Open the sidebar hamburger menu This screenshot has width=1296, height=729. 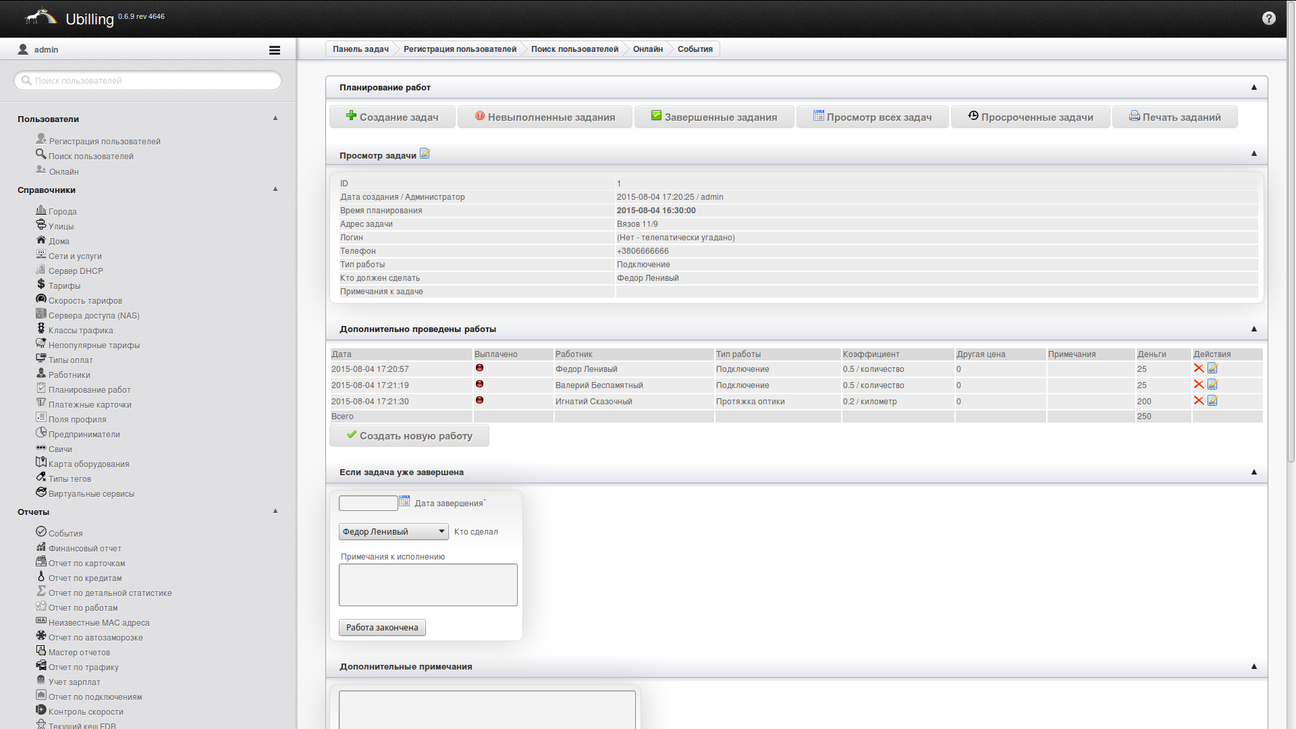pos(274,50)
